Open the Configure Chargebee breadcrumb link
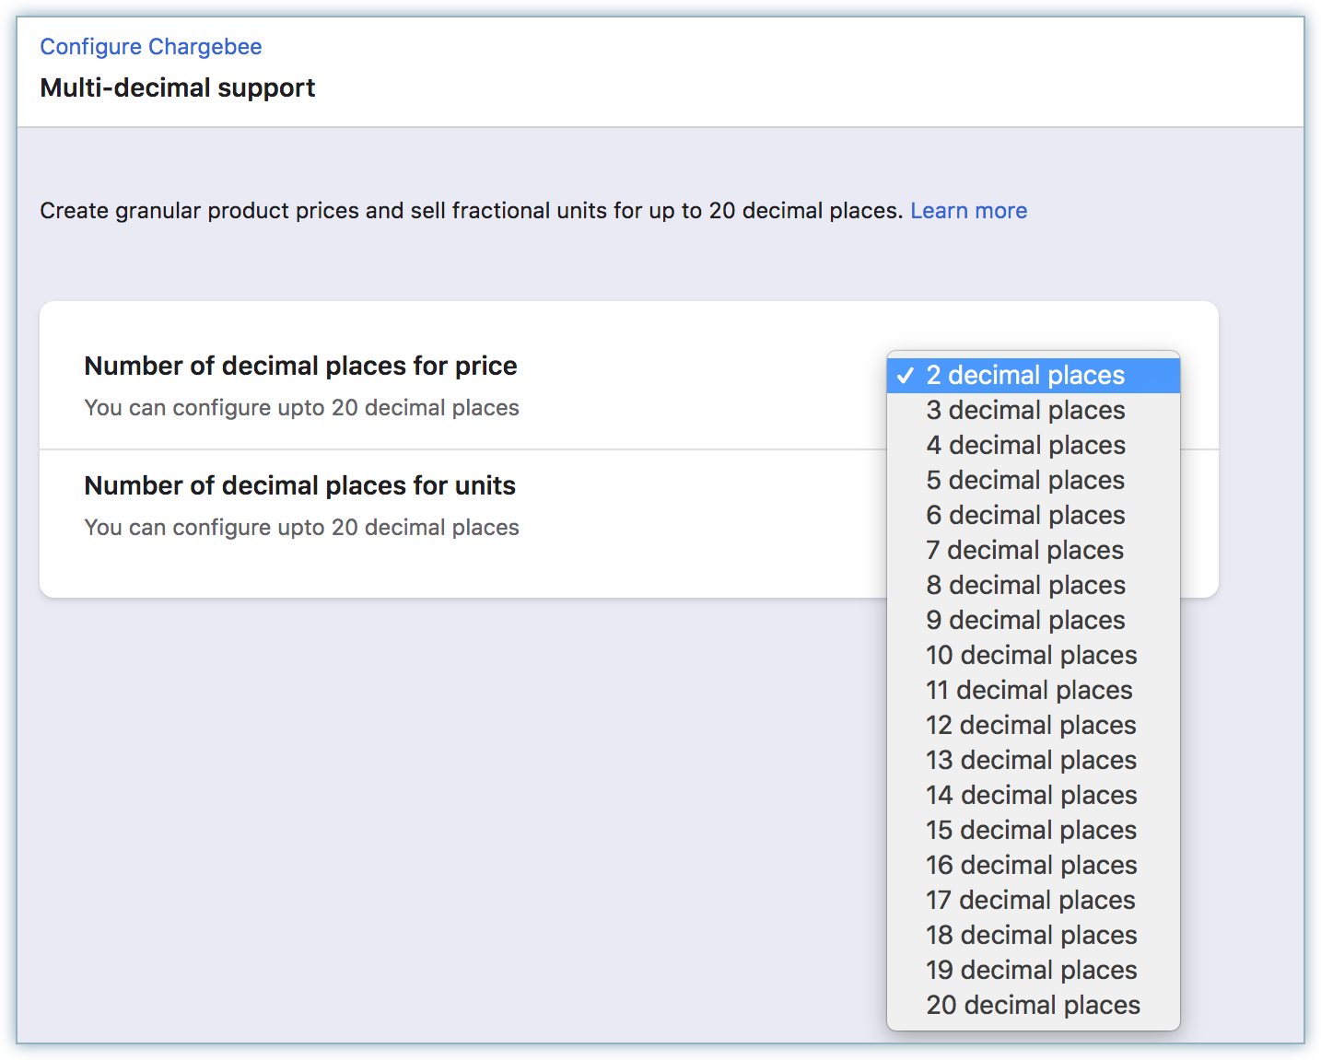This screenshot has height=1060, width=1321. [150, 47]
